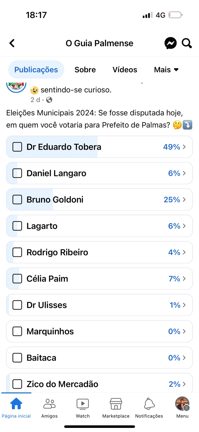Show voters via Daniel Langaro chevron
Image resolution: width=199 pixels, height=432 pixels.
pos(184,173)
